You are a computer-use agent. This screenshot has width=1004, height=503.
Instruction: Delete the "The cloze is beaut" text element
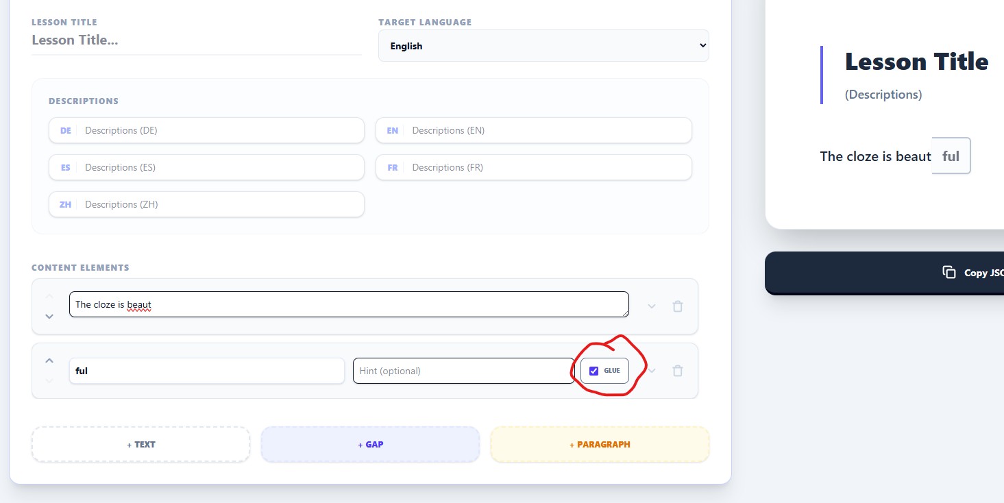point(678,306)
